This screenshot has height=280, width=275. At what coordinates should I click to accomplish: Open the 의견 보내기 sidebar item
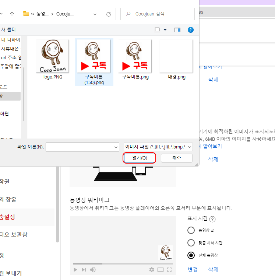click(x=11, y=273)
